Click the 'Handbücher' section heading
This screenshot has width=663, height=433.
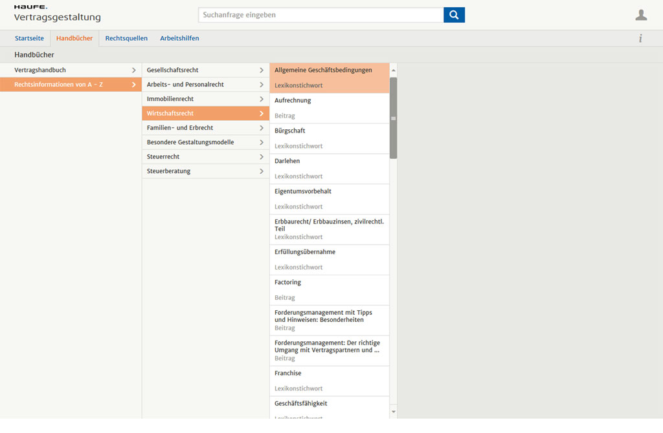[34, 55]
